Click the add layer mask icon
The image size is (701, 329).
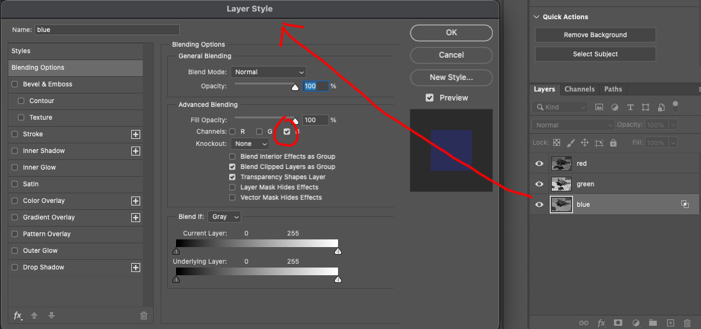[618, 323]
